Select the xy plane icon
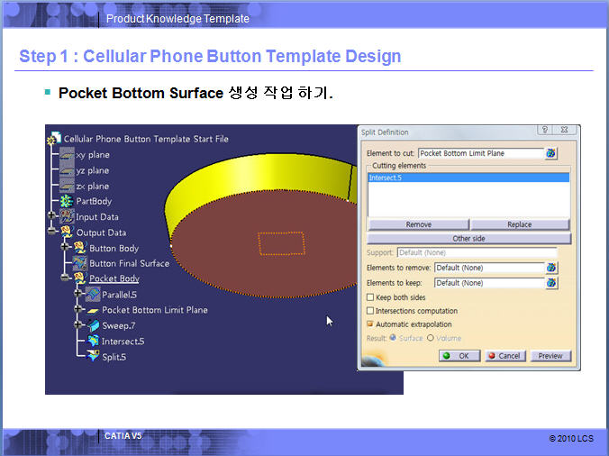This screenshot has width=609, height=456. coord(67,155)
